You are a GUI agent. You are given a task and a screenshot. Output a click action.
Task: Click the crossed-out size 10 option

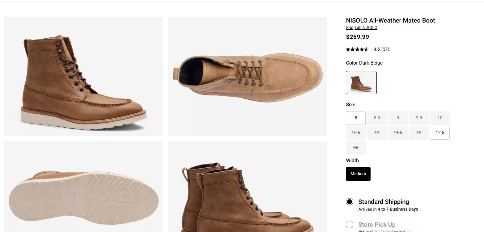coord(440,118)
